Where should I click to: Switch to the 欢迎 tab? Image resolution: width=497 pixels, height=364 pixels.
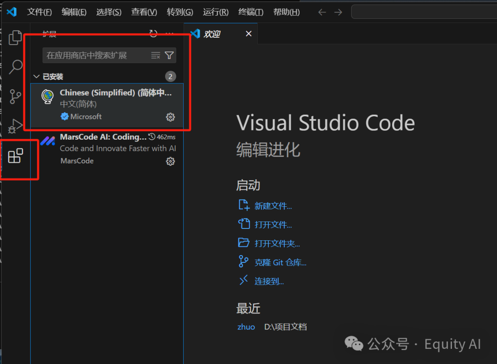click(212, 34)
